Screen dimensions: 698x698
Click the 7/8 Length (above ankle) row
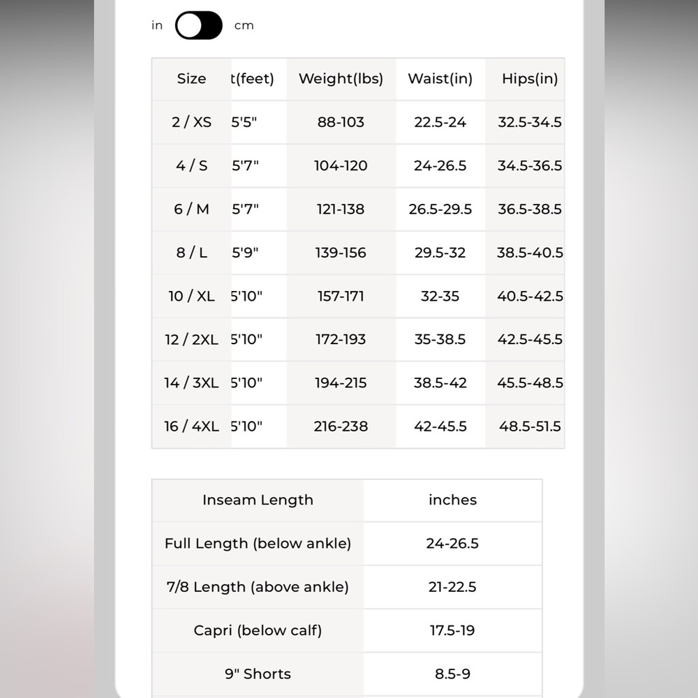click(x=347, y=587)
